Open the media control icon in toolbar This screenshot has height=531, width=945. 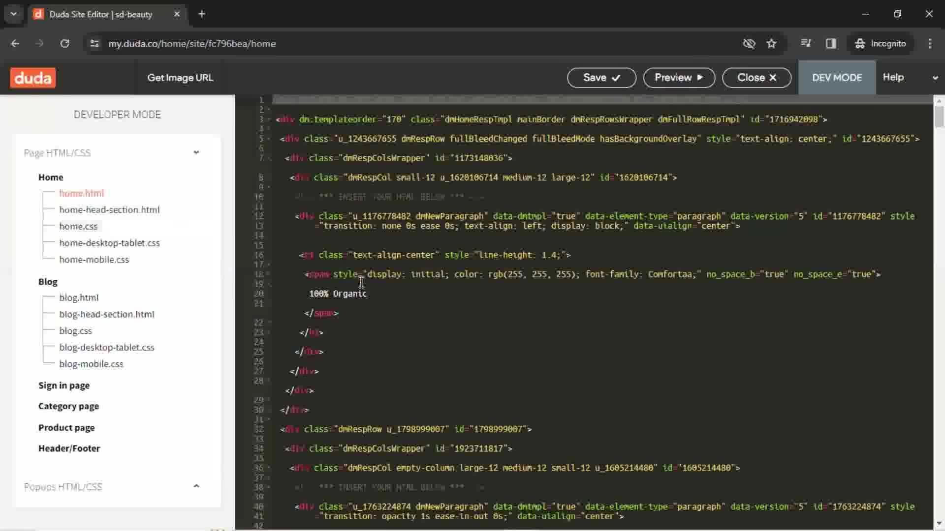click(806, 44)
